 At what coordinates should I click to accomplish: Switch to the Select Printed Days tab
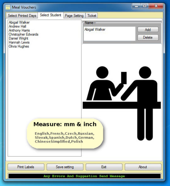coord(22,15)
